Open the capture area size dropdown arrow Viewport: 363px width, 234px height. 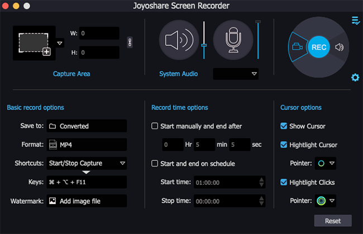[60, 43]
